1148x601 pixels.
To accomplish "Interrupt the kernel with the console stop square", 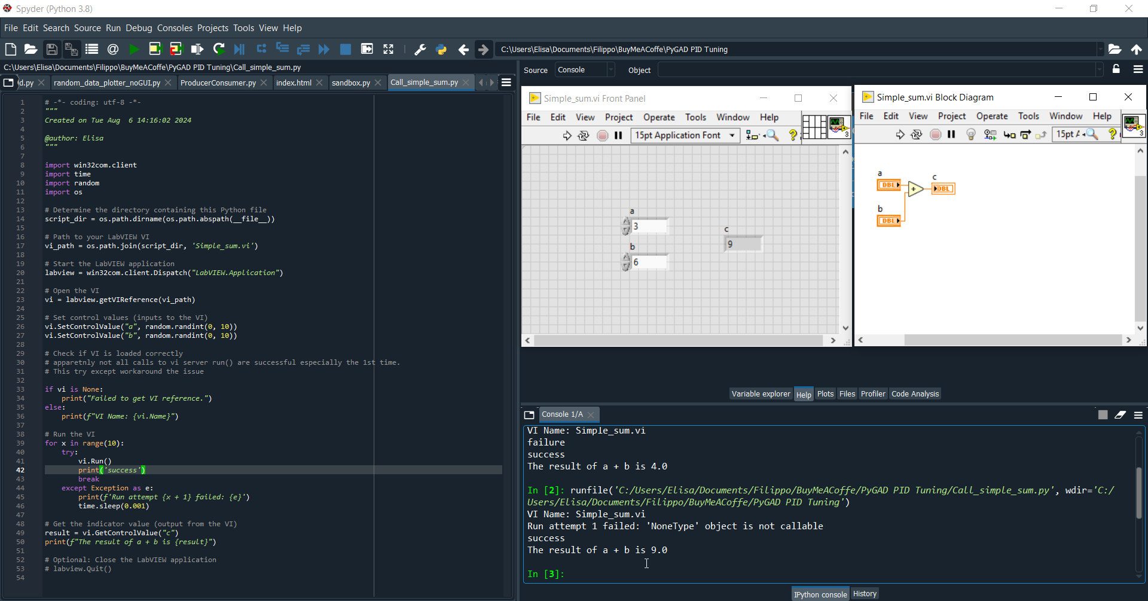I will pos(1103,414).
